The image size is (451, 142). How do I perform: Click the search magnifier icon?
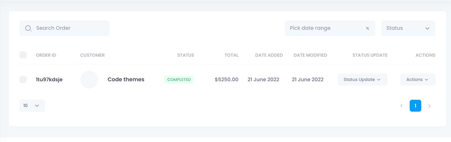[28, 28]
